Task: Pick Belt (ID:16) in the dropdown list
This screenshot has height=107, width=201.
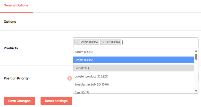Action: coord(134,68)
